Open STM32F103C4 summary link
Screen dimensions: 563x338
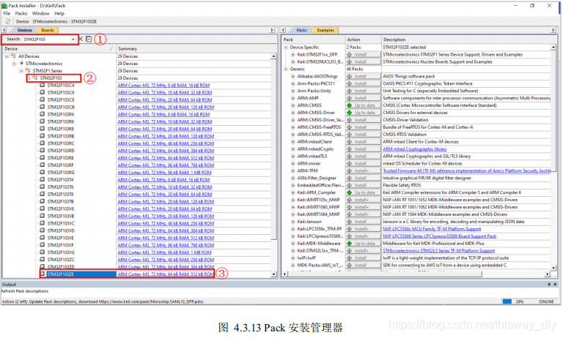click(x=163, y=86)
